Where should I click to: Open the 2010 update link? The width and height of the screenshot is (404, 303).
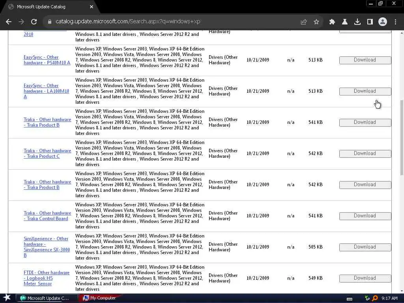28,34
